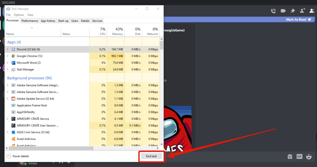Click Adobe Update Service icon
Image resolution: width=317 pixels, height=167 pixels.
13,99
